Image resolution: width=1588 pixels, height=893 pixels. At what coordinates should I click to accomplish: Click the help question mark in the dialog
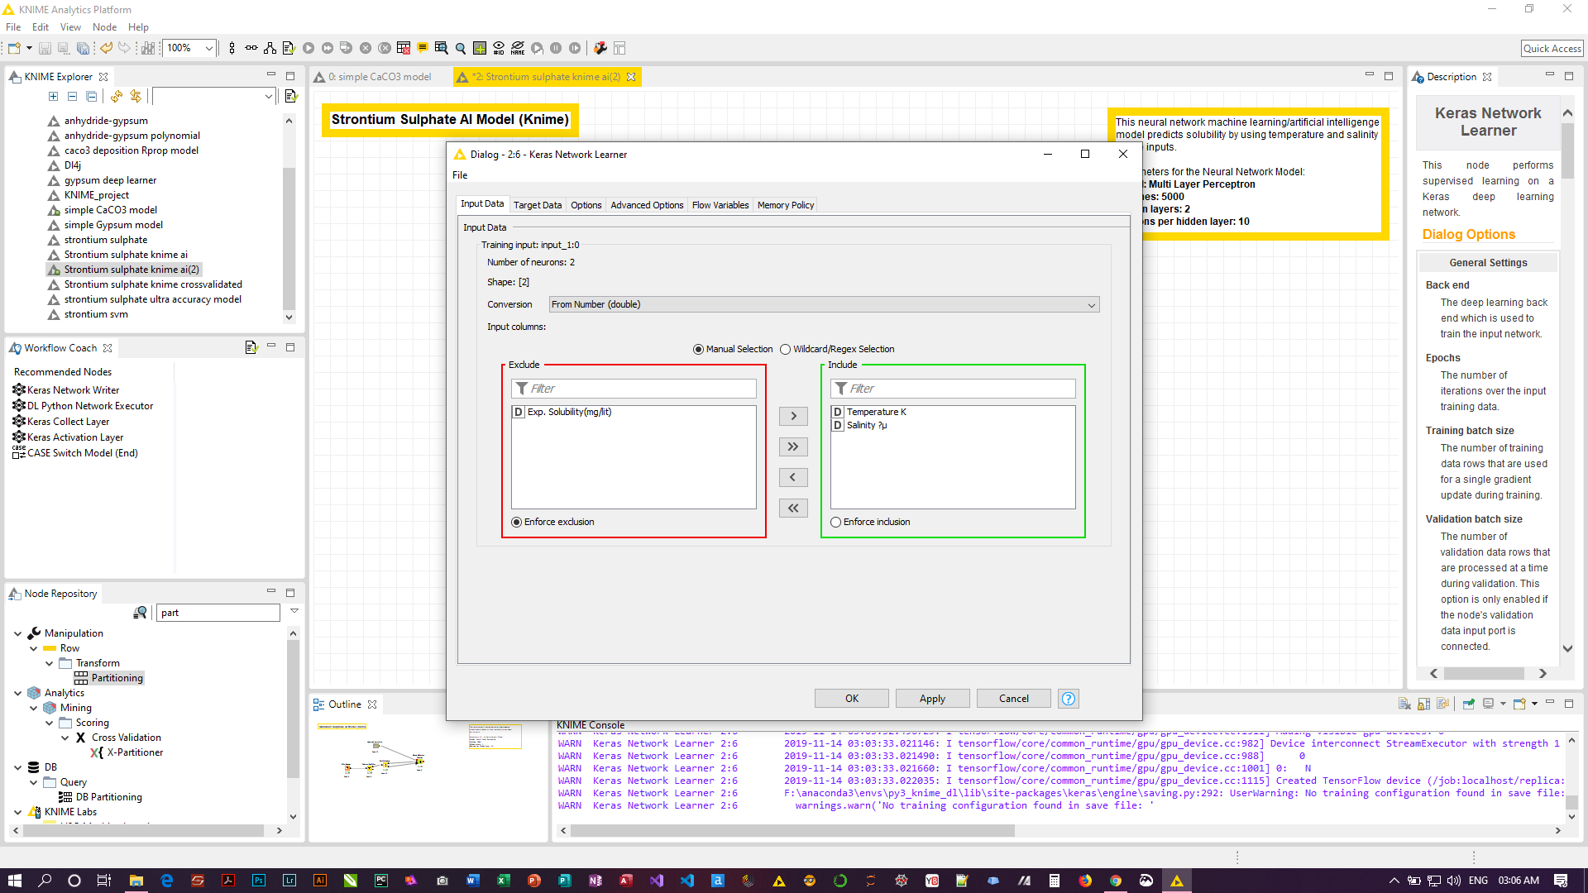click(x=1069, y=699)
